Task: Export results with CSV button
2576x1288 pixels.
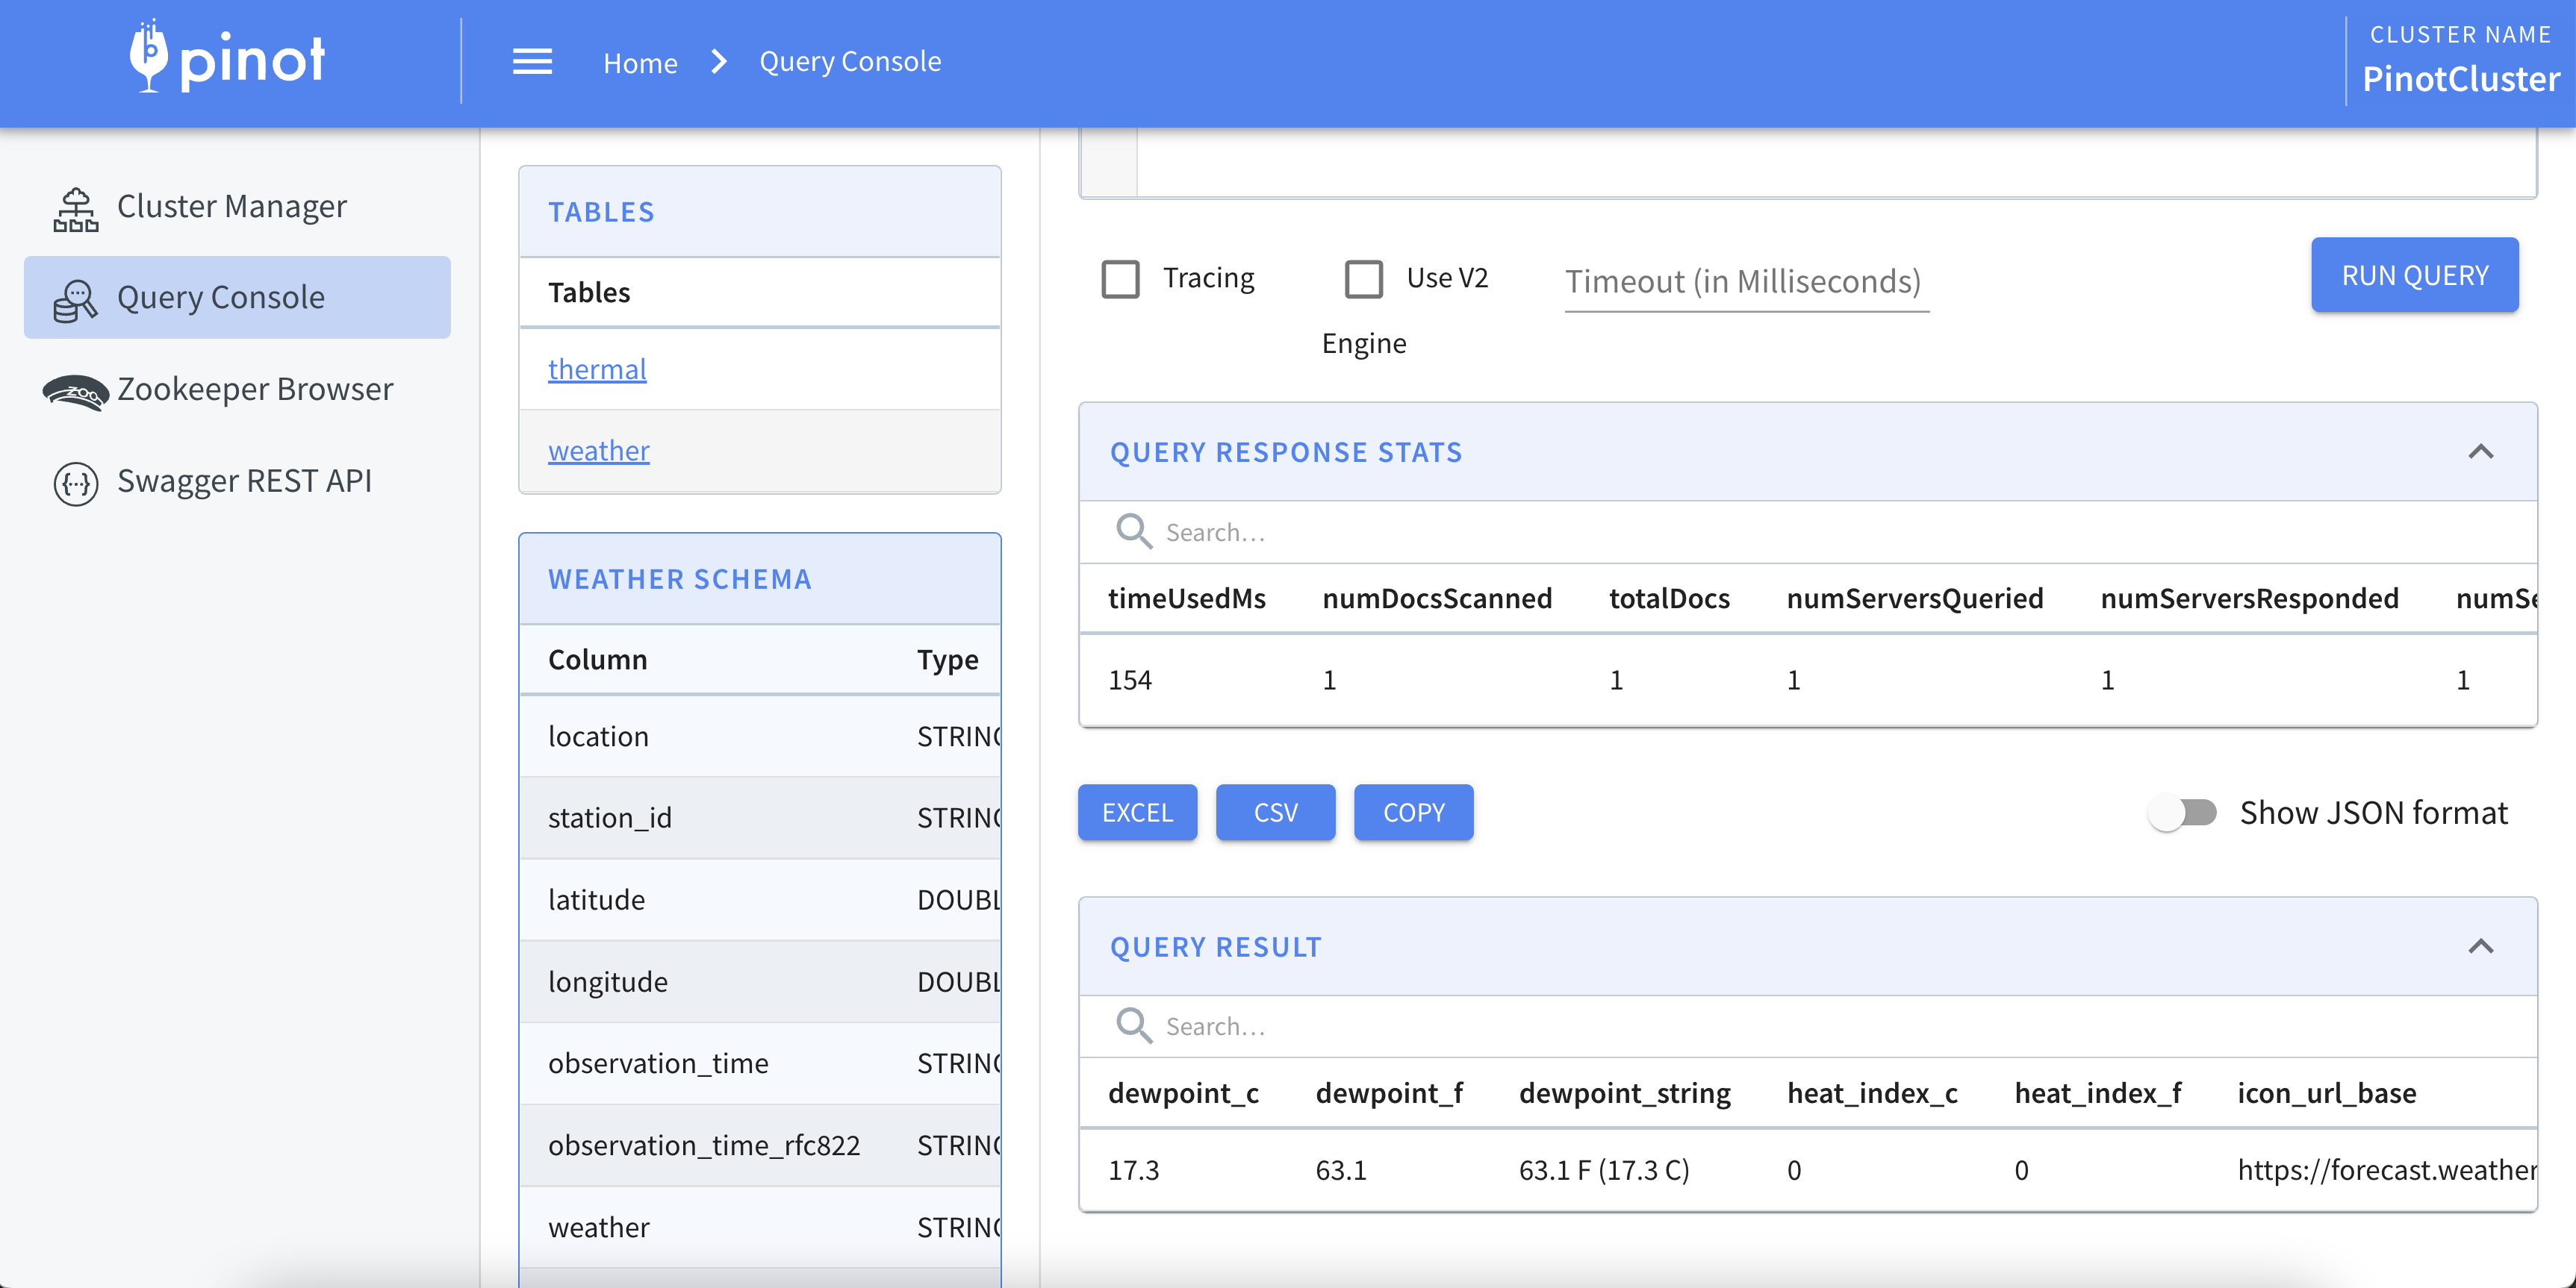Action: click(x=1275, y=813)
